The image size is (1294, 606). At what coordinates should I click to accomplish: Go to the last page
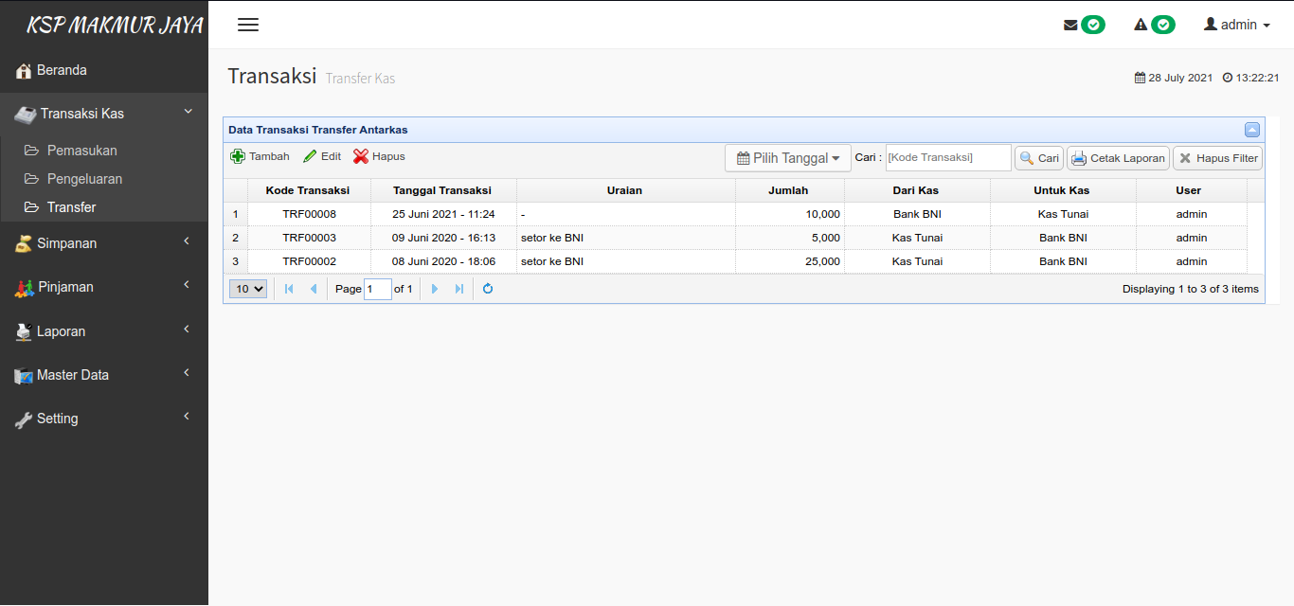click(459, 289)
